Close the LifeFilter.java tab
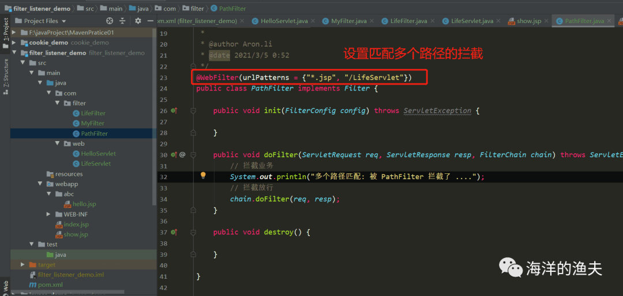Screen dimensions: 623x296 [x=432, y=21]
